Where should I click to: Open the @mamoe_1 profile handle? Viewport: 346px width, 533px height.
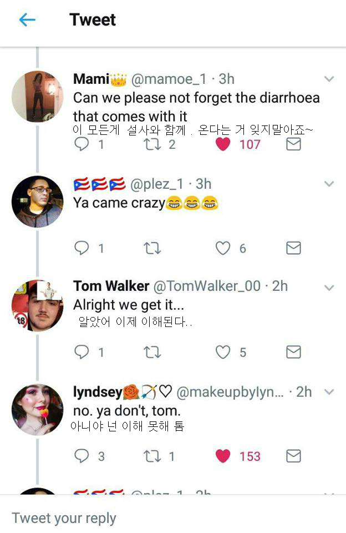[169, 79]
